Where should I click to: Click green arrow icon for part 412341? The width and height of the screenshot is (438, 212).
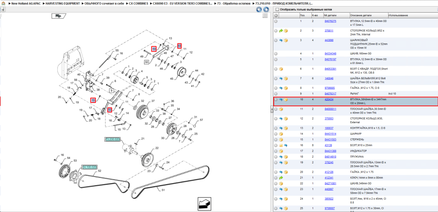coord(281,178)
